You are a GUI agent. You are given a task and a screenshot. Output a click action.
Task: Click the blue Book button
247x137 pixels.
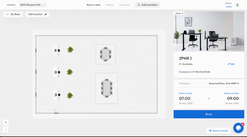pos(209,114)
